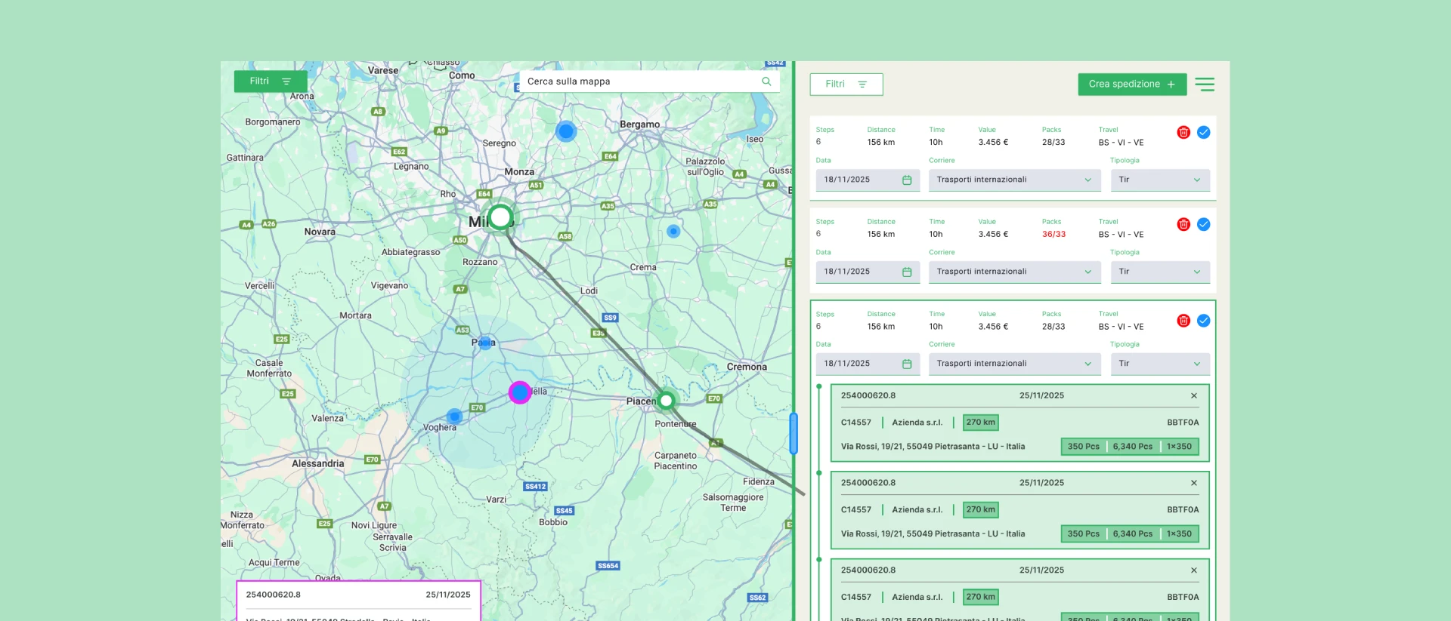1451x621 pixels.
Task: Click the magnifier icon in map search
Action: point(766,81)
